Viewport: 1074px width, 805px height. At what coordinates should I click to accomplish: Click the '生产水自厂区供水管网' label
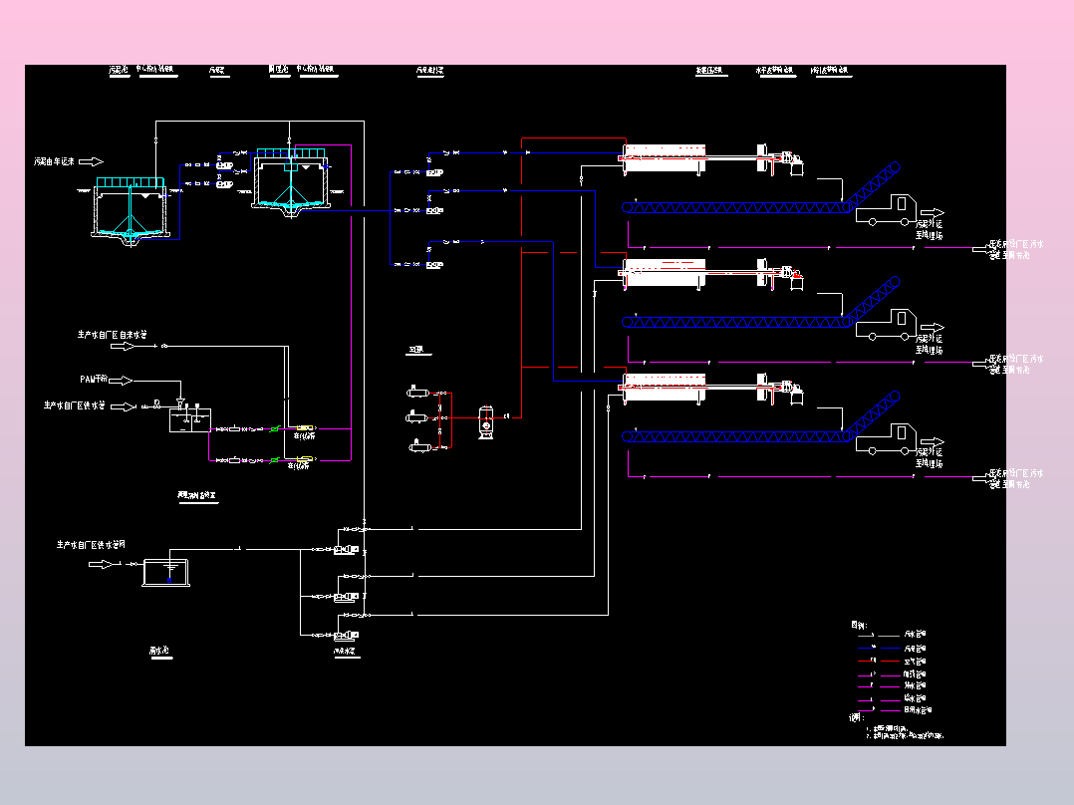91,545
